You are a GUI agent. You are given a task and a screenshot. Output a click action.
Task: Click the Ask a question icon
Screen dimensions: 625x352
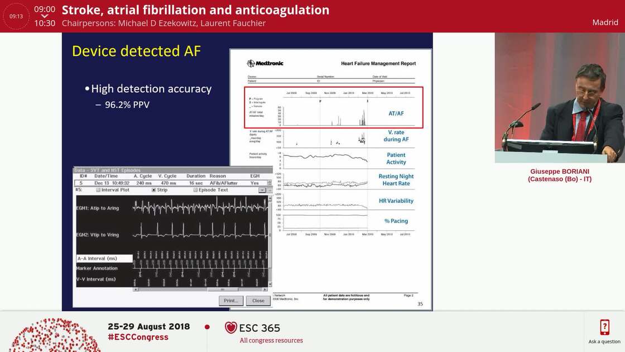click(604, 327)
